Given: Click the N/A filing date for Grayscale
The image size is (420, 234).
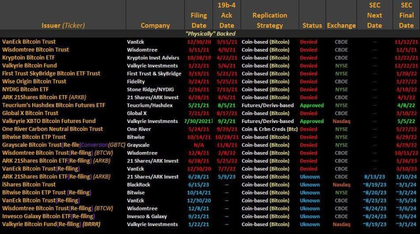Looking at the screenshot, I should 199,145.
